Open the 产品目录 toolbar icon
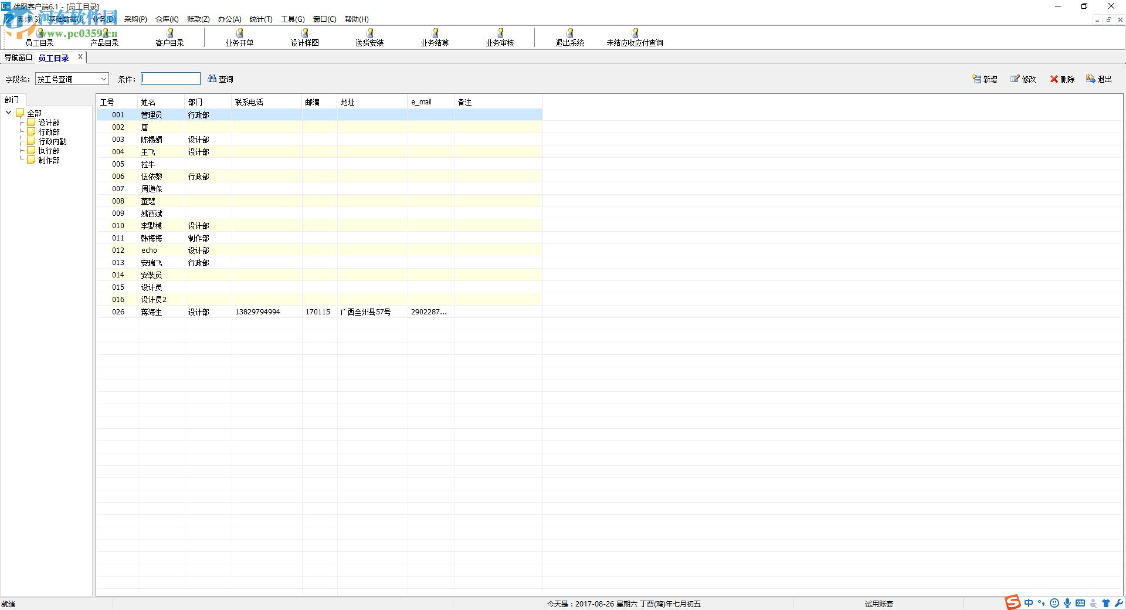 coord(104,38)
